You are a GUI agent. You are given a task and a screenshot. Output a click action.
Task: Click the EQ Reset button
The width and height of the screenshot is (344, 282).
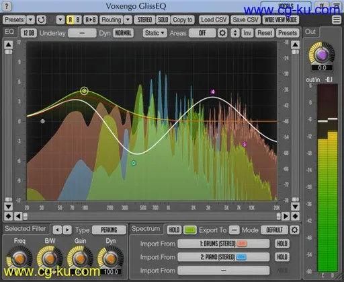tap(265, 33)
